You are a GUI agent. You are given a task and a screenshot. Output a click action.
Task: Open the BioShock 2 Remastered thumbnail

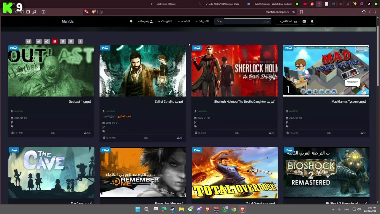click(327, 172)
